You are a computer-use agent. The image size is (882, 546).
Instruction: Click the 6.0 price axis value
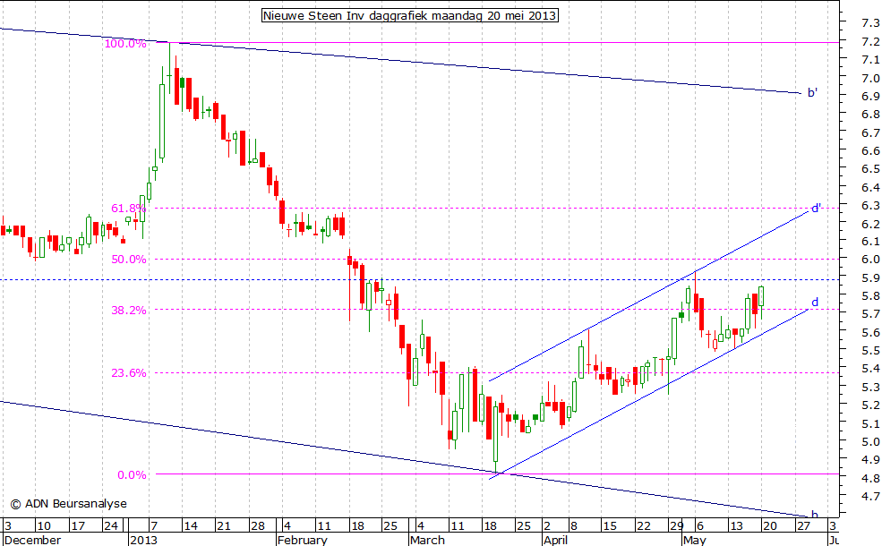(870, 260)
